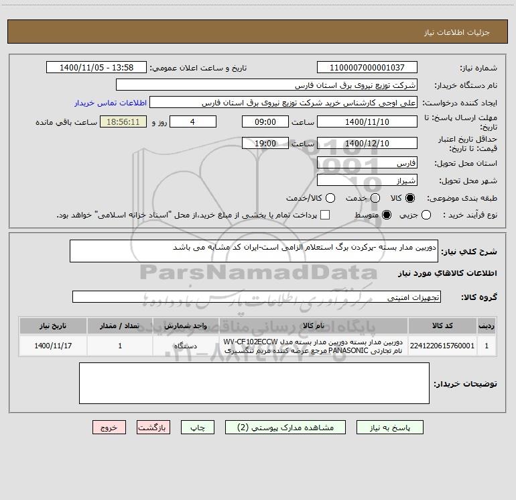Click response deadline date field 1400/11/10
The height and width of the screenshot is (500, 516).
point(367,121)
